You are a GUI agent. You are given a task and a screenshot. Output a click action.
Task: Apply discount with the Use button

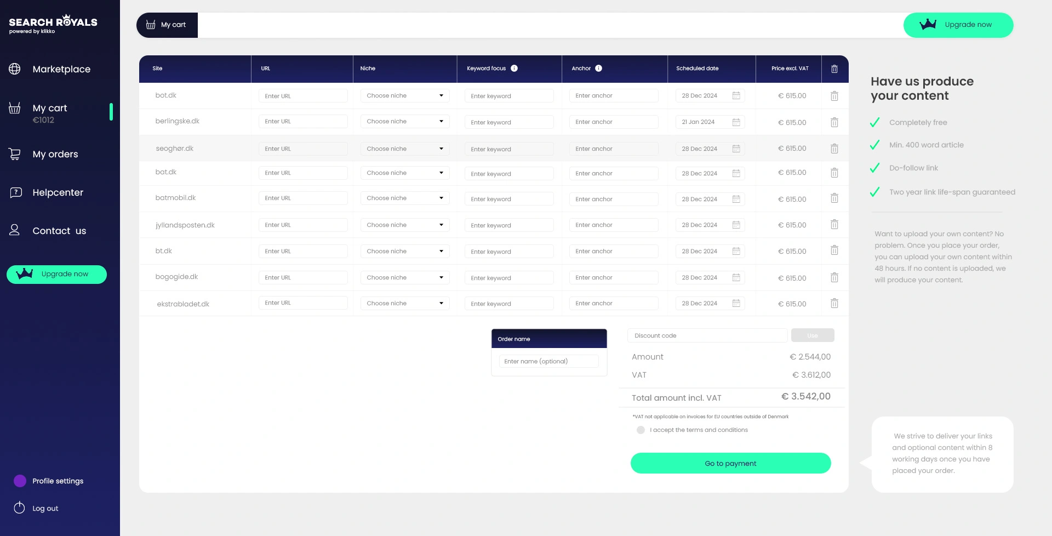tap(813, 335)
